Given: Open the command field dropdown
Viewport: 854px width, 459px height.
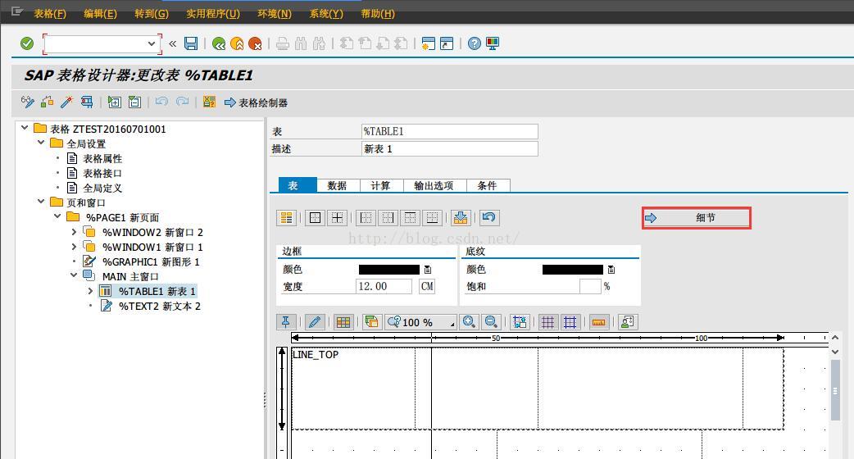Looking at the screenshot, I should click(152, 43).
